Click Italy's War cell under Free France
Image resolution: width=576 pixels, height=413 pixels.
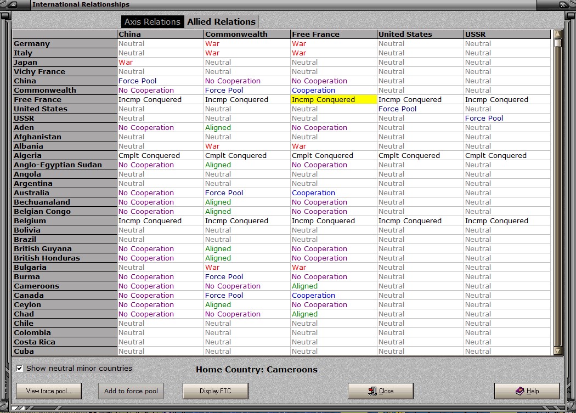coord(334,53)
